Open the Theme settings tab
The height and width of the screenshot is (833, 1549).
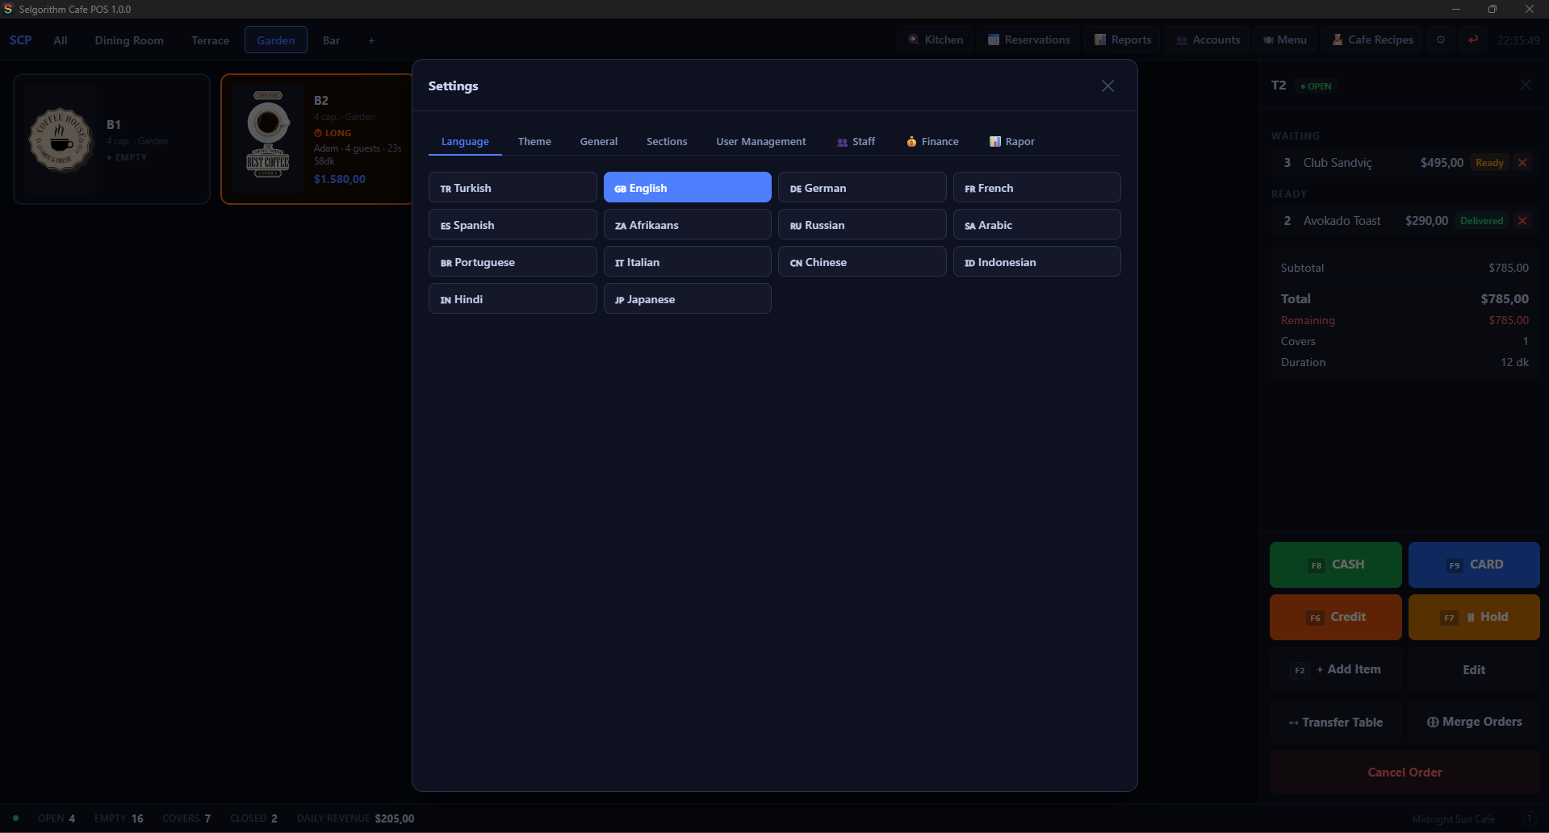pos(534,141)
